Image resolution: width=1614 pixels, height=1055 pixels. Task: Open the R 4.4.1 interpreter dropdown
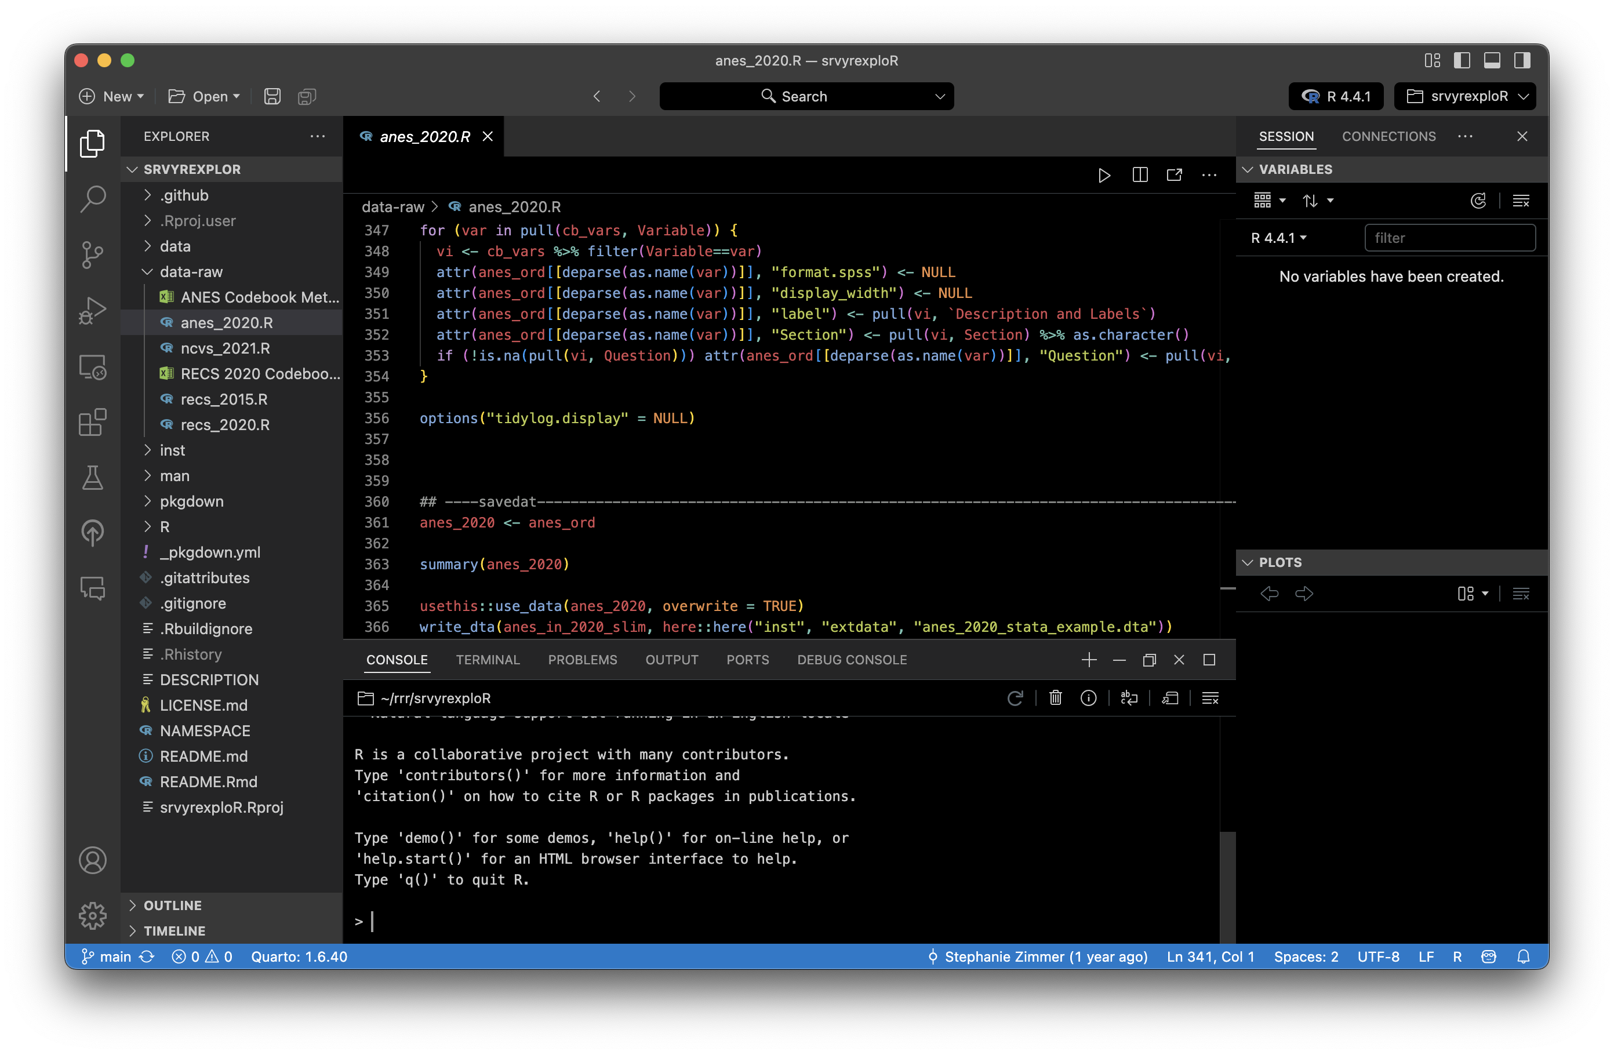tap(1337, 96)
